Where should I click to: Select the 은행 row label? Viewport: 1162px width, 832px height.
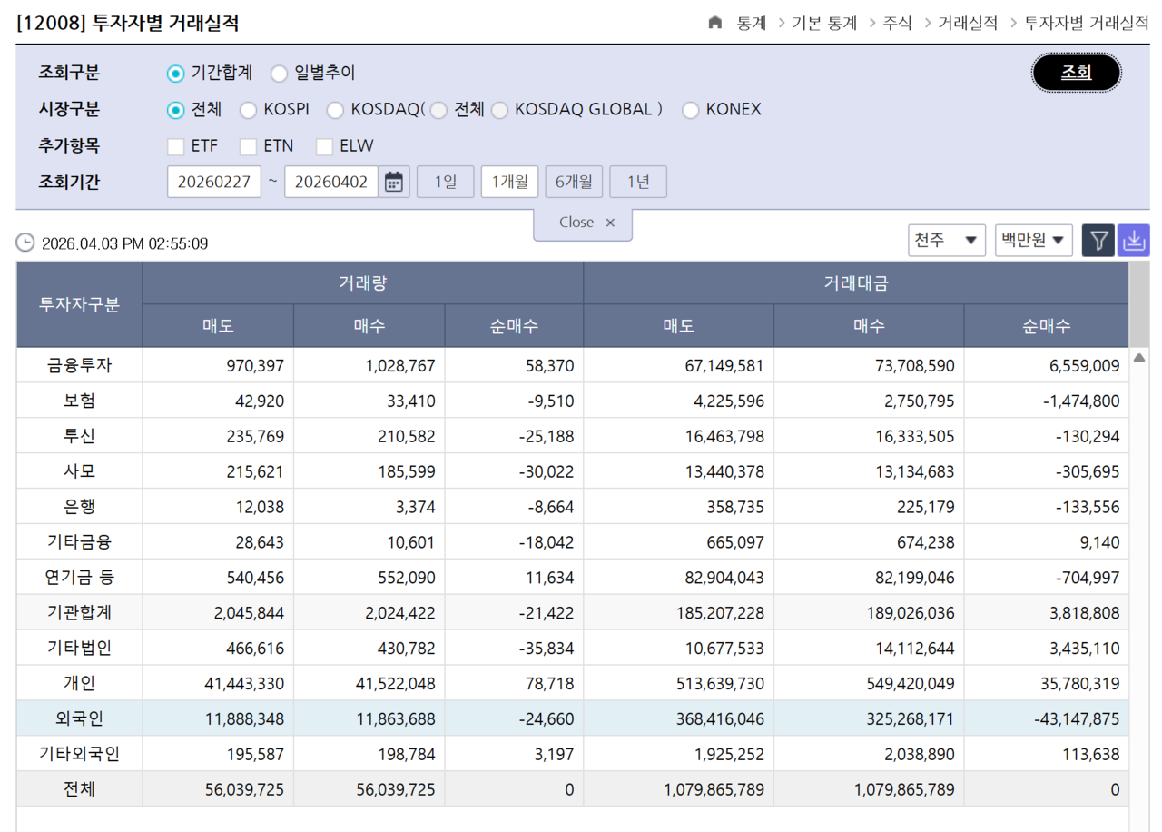click(79, 507)
